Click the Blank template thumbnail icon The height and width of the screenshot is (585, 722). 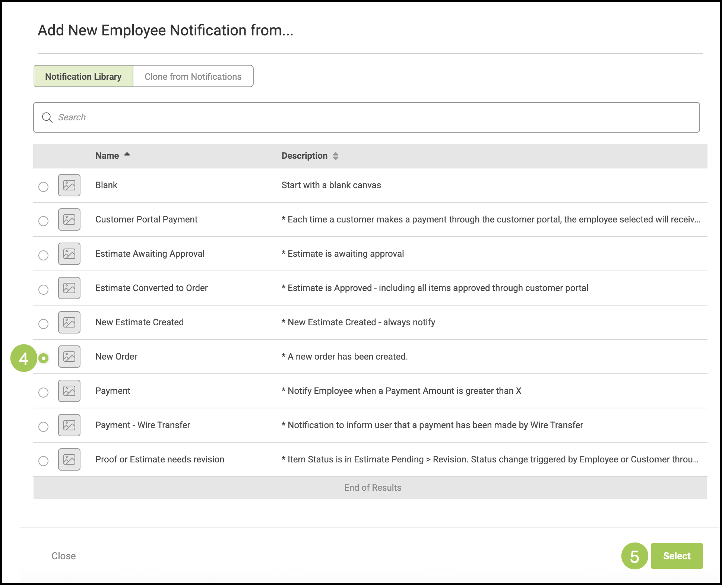tap(69, 185)
